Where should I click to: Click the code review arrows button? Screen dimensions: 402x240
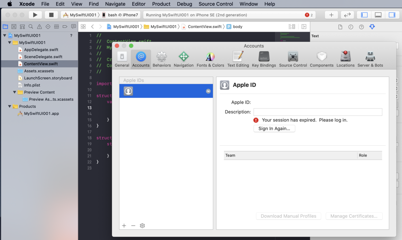click(x=347, y=15)
